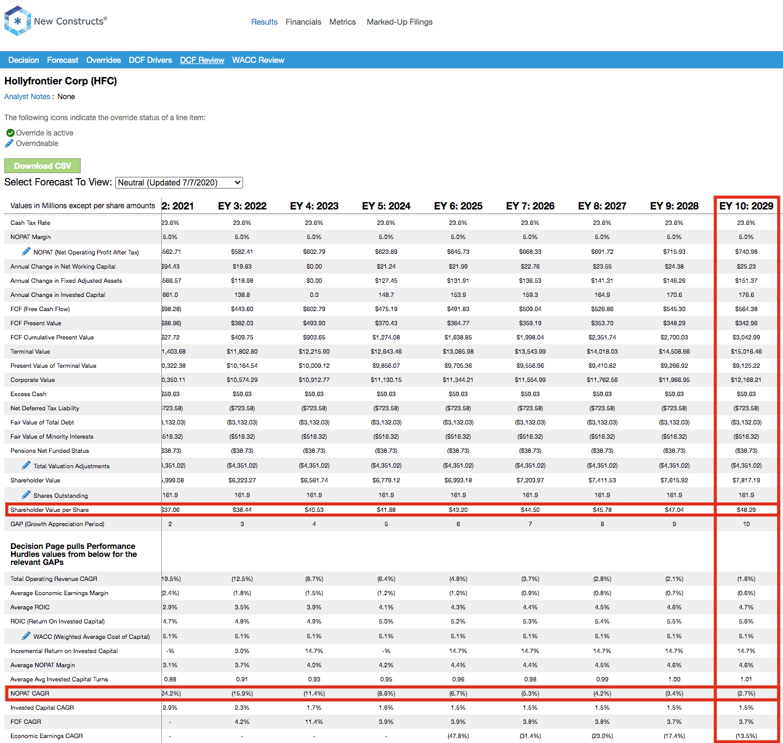The height and width of the screenshot is (743, 783).
Task: Click the EY 5: 2024 column header
Action: pos(386,206)
